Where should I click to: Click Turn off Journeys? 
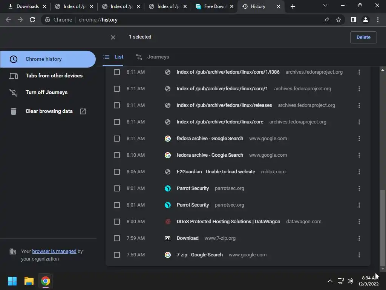pyautogui.click(x=48, y=92)
